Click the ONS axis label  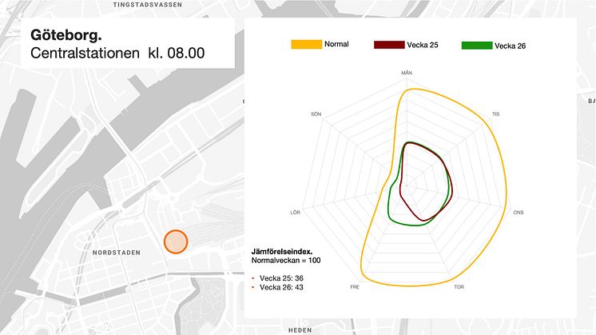coord(519,213)
